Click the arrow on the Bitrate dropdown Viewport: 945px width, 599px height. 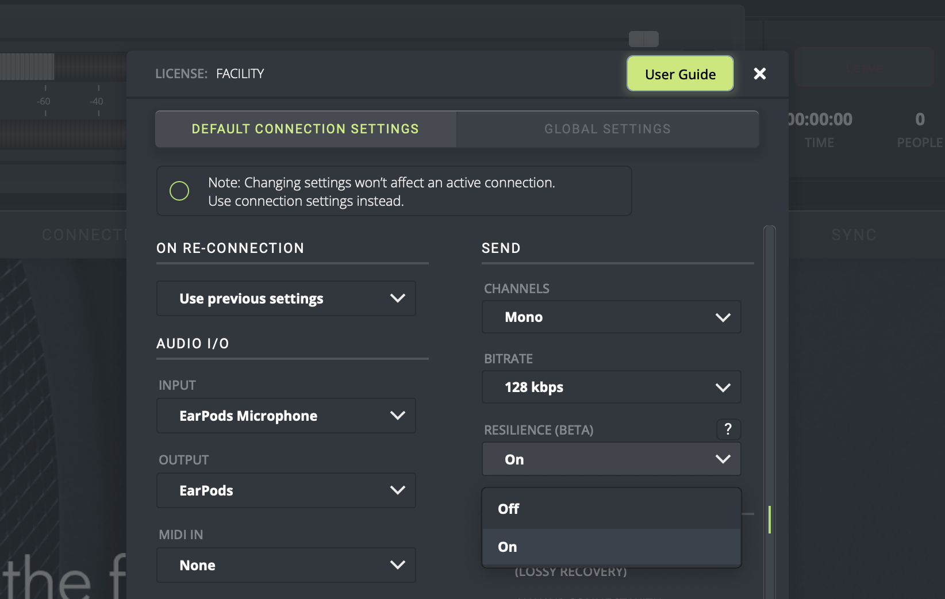pos(723,387)
